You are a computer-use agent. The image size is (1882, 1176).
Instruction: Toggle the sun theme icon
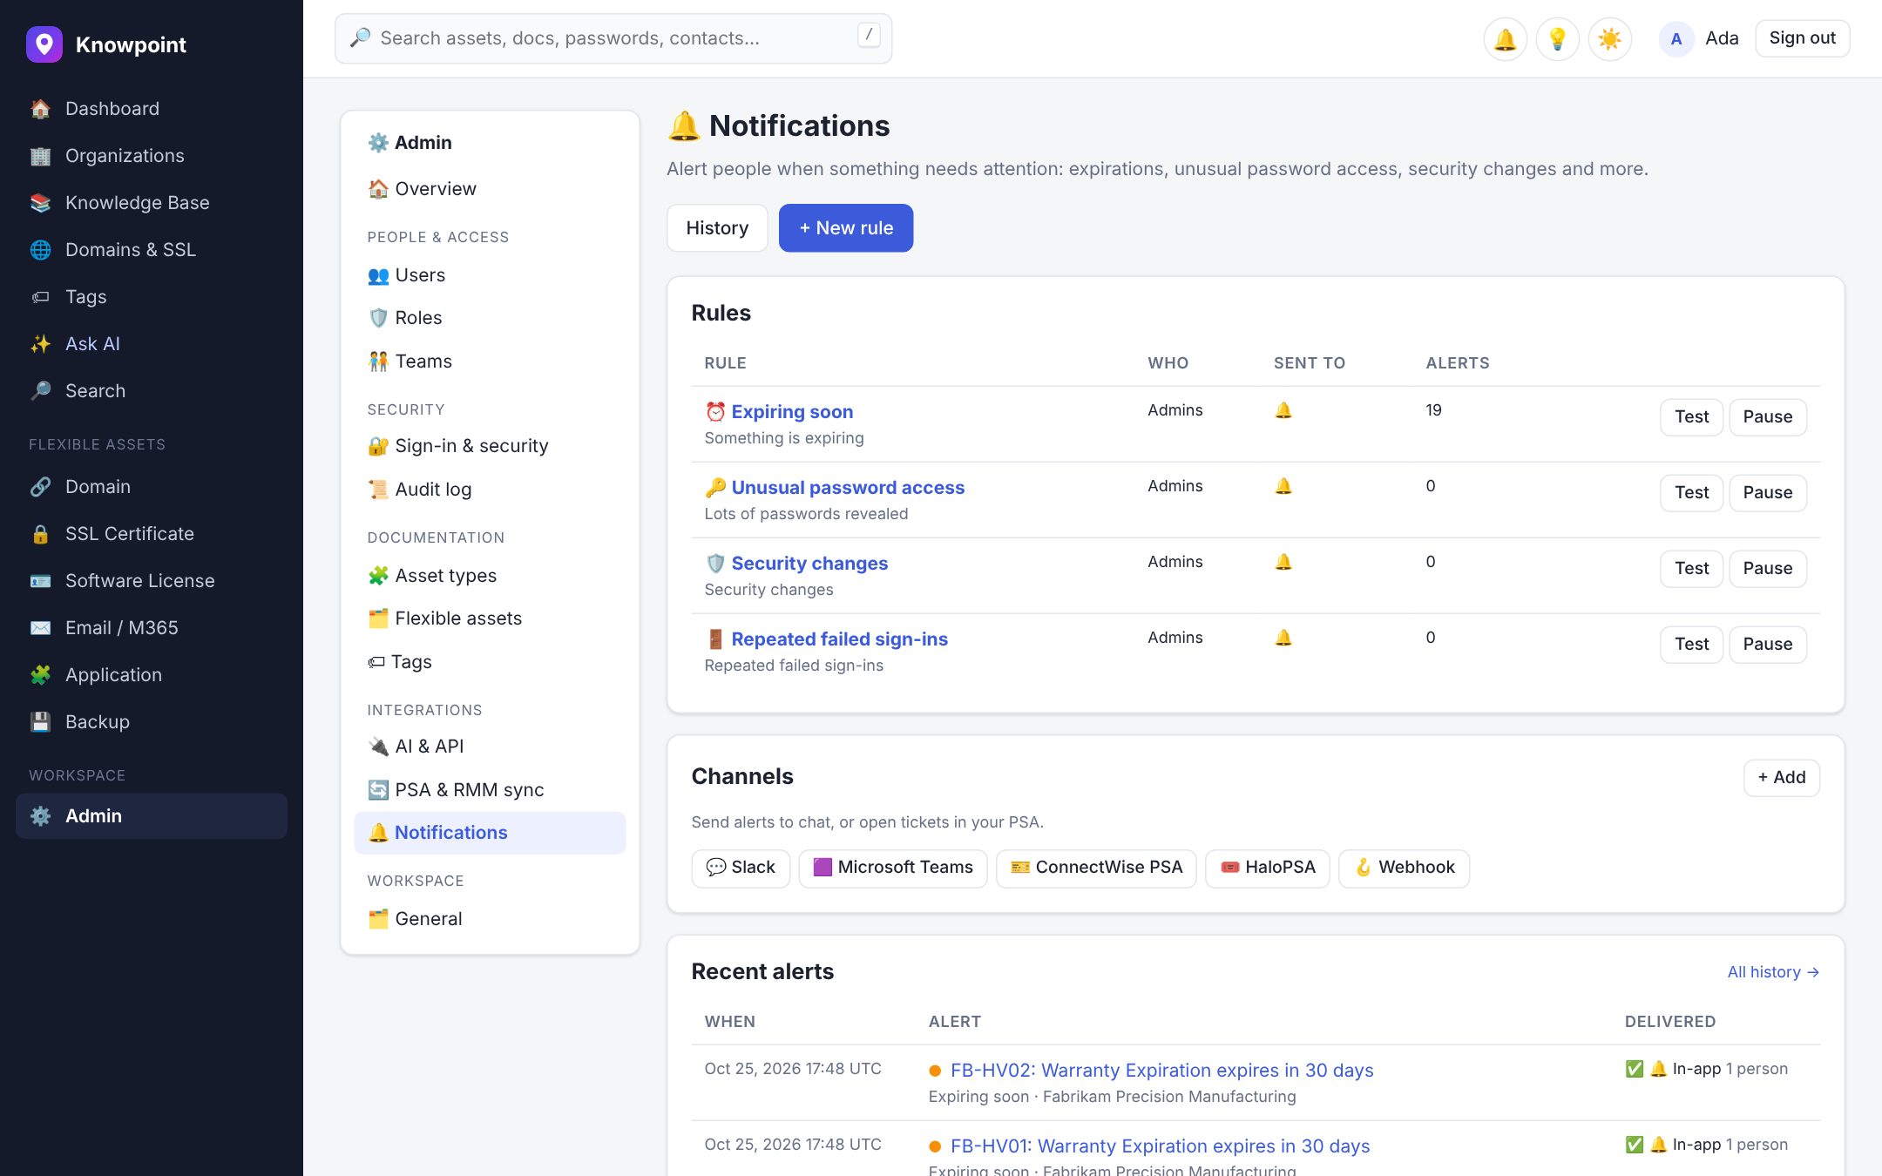1609,39
